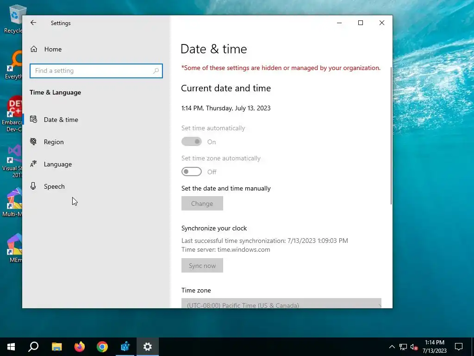
Task: Click the Settings gear taskbar icon
Action: (148, 347)
